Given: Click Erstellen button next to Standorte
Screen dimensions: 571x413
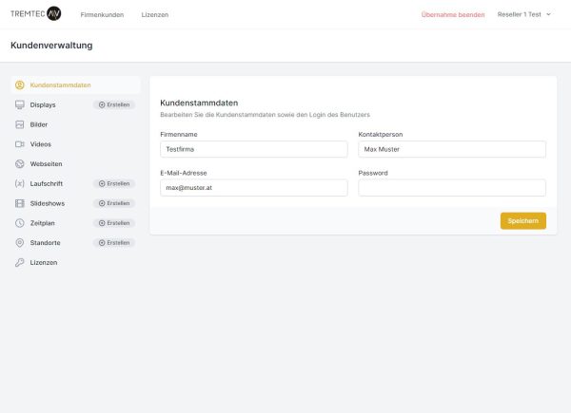Looking at the screenshot, I should point(114,243).
